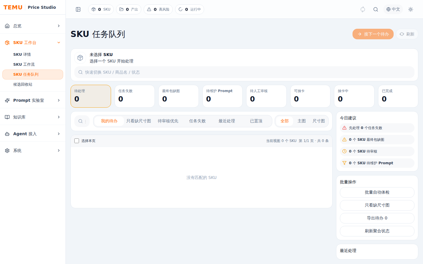Select the 最终包缺图 stat card
This screenshot has height=264, width=423.
[x=179, y=96]
